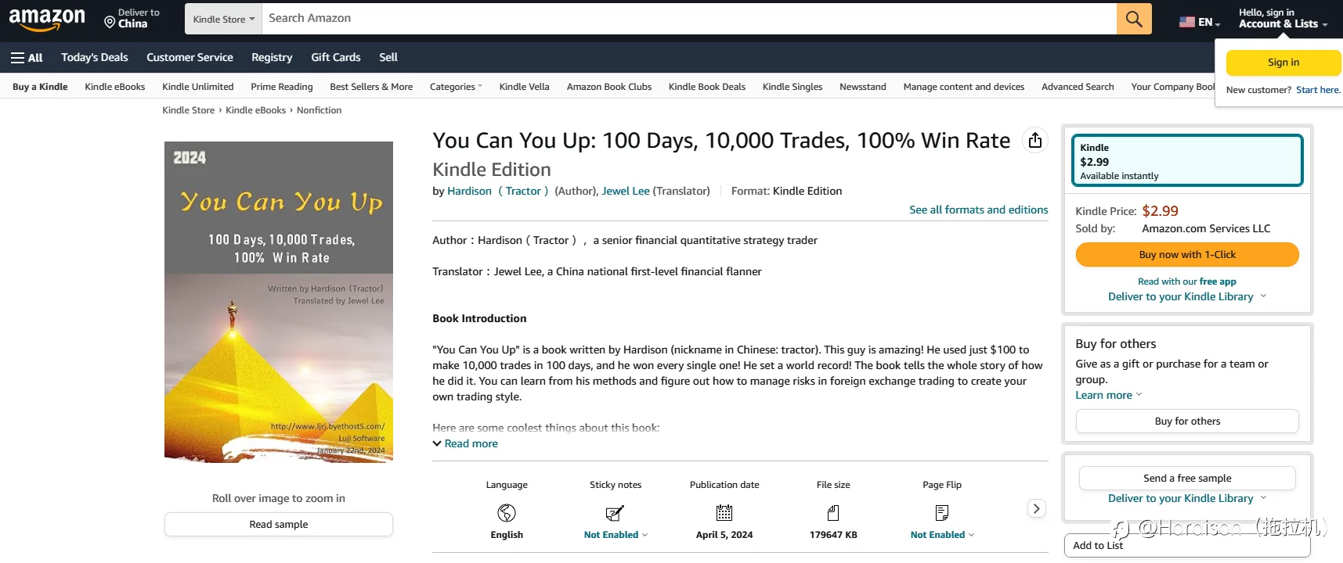Click the Language globe icon

coord(507,513)
